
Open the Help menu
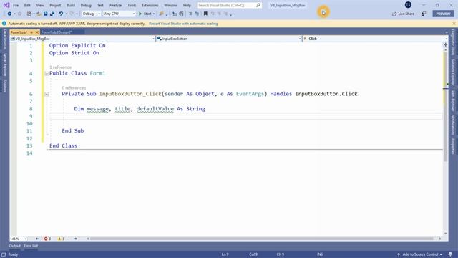(x=187, y=5)
